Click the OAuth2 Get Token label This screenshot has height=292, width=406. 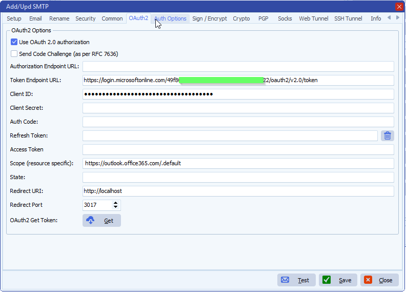coord(34,220)
